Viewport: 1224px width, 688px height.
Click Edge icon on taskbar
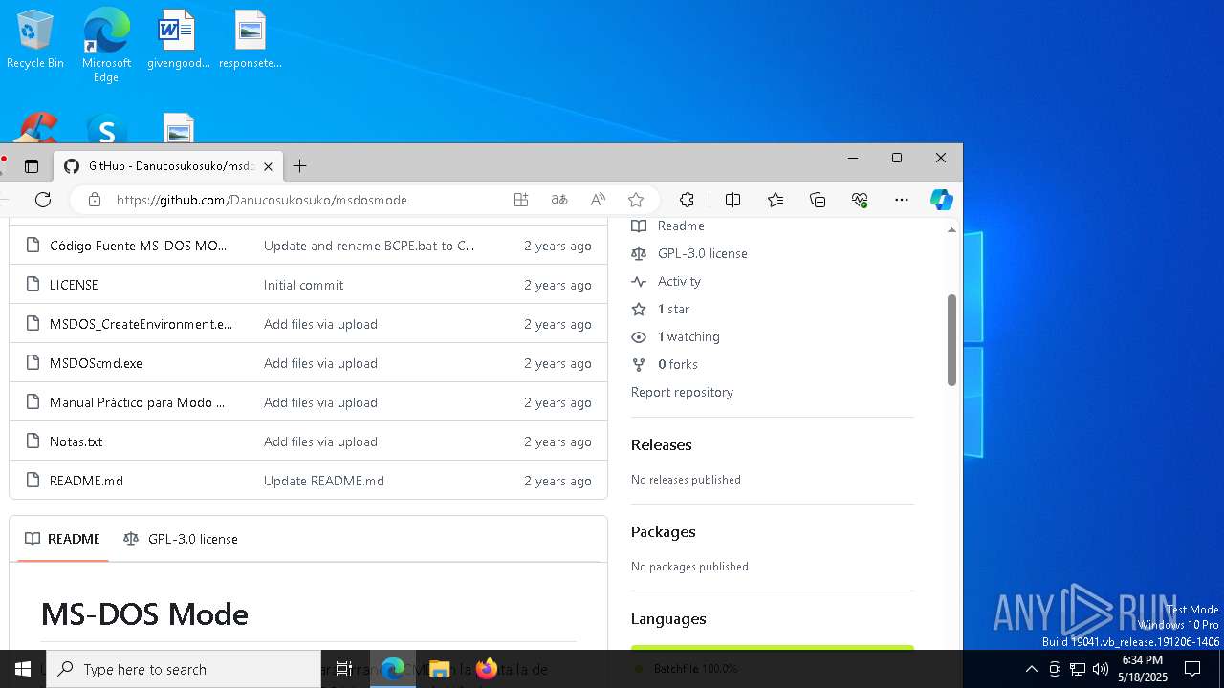393,669
